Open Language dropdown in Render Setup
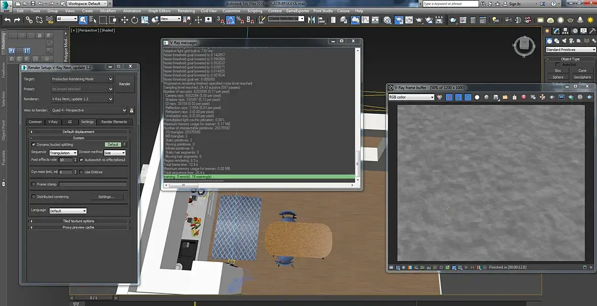 point(68,211)
